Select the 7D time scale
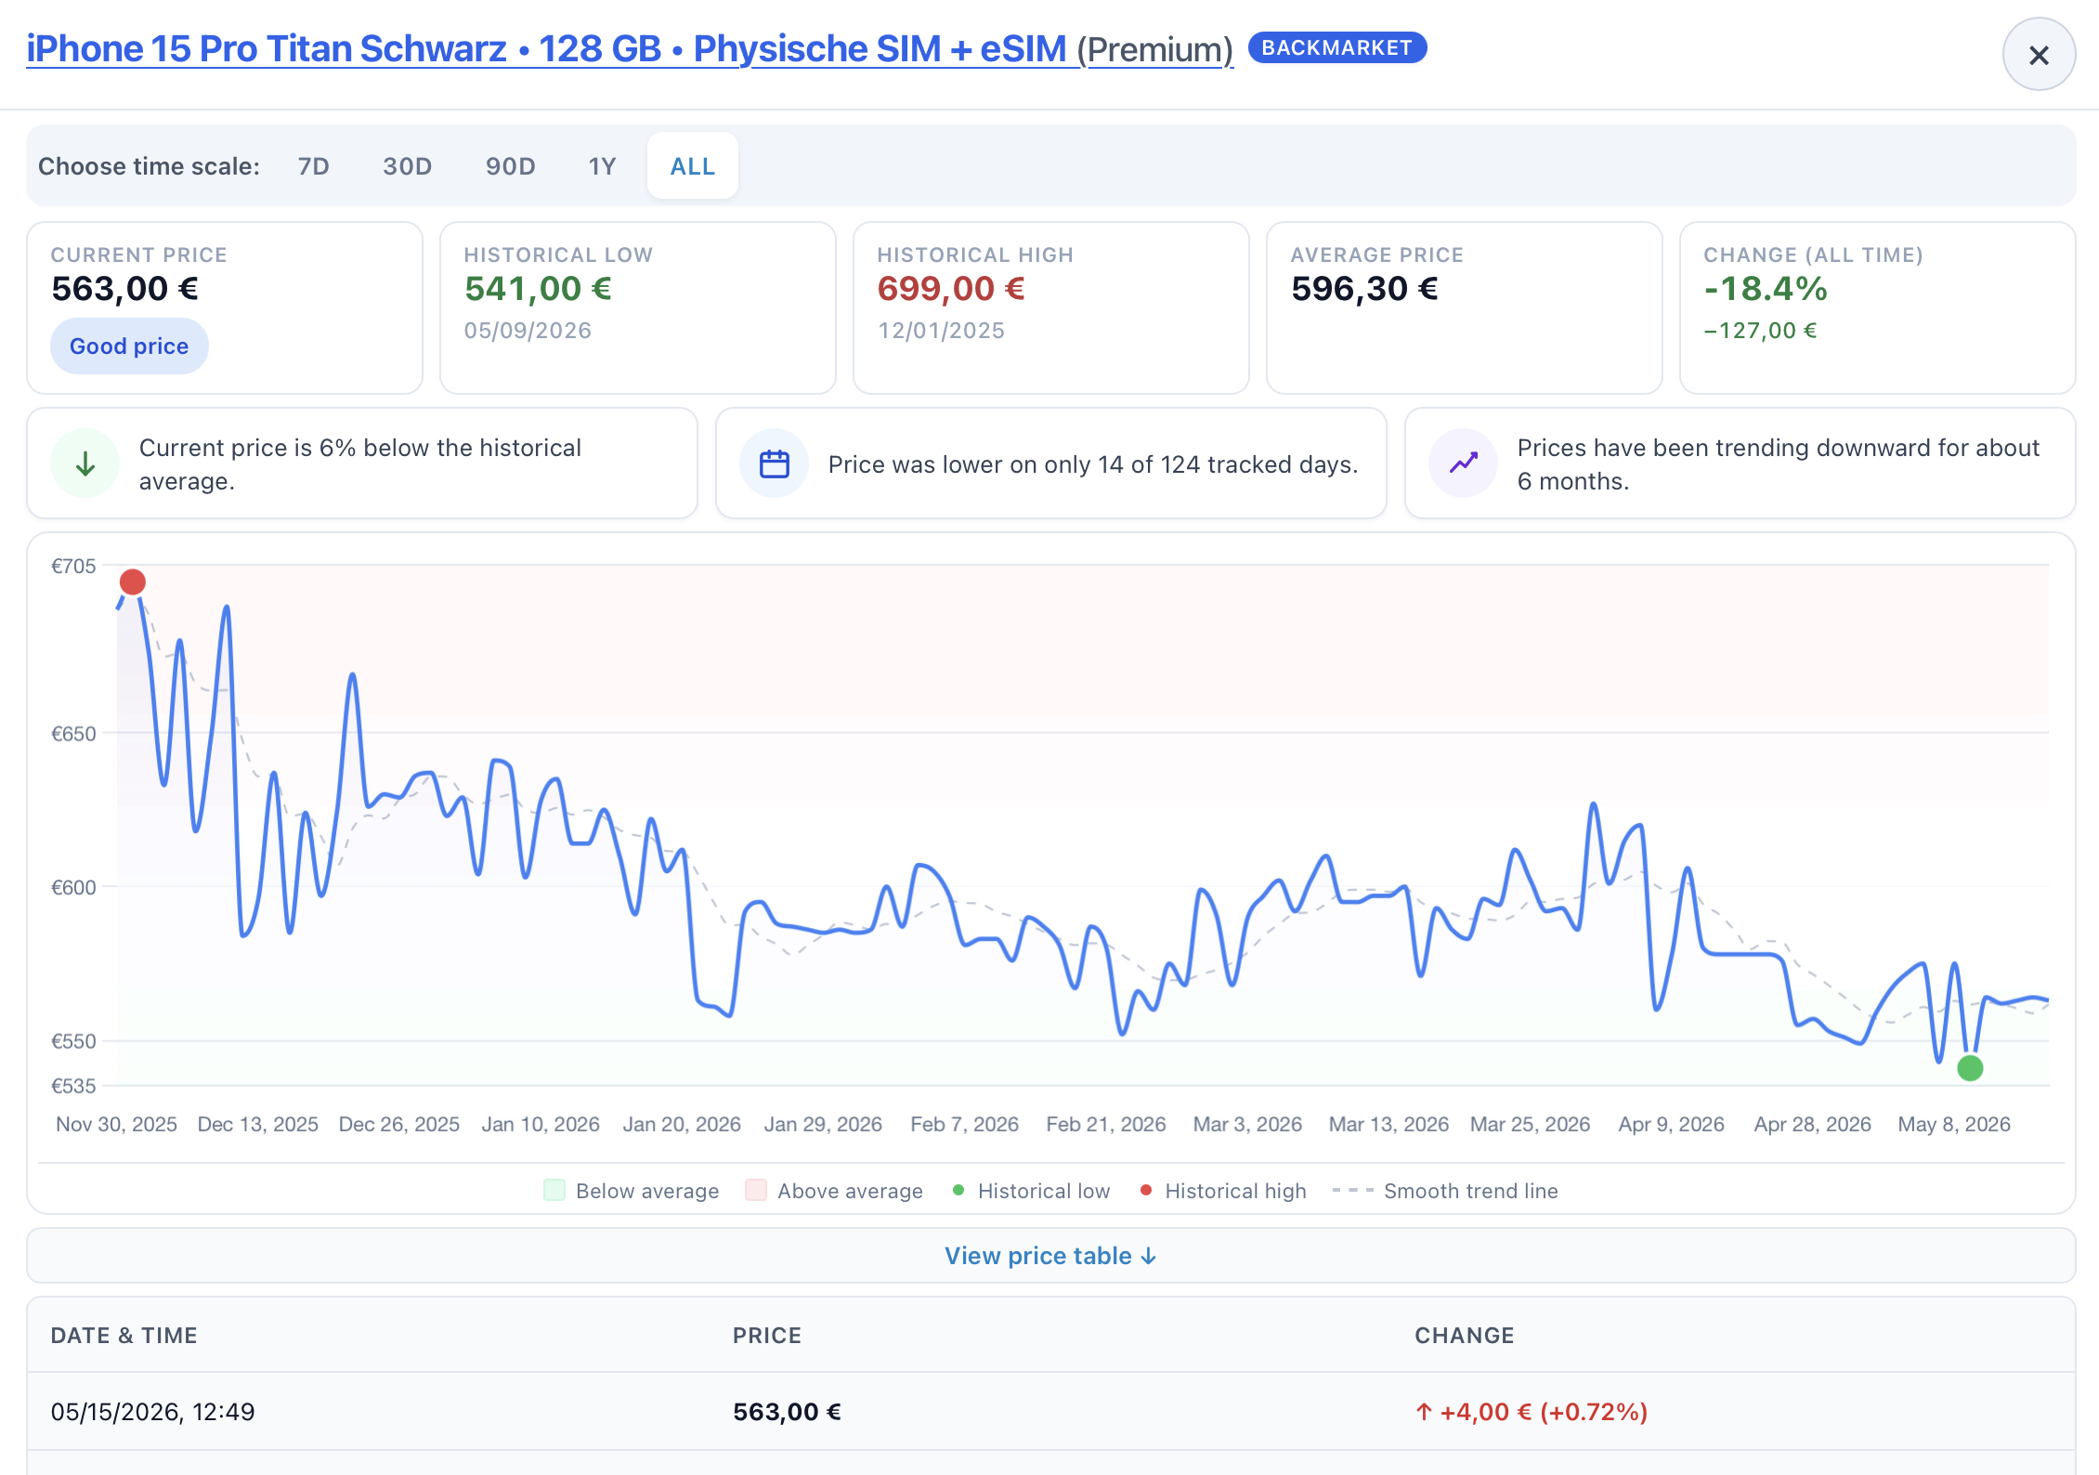 pos(314,166)
